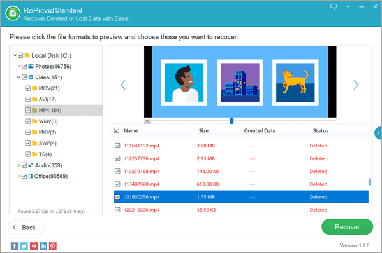
Task: Click the RePicvid app logo icon
Action: coord(13,13)
